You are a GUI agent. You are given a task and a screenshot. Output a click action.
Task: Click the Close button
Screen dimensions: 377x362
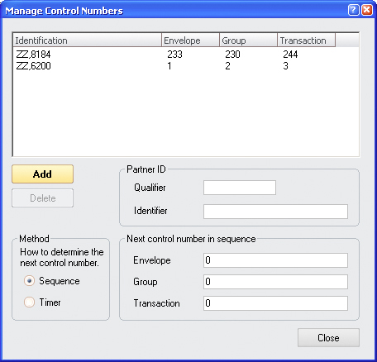coord(328,337)
